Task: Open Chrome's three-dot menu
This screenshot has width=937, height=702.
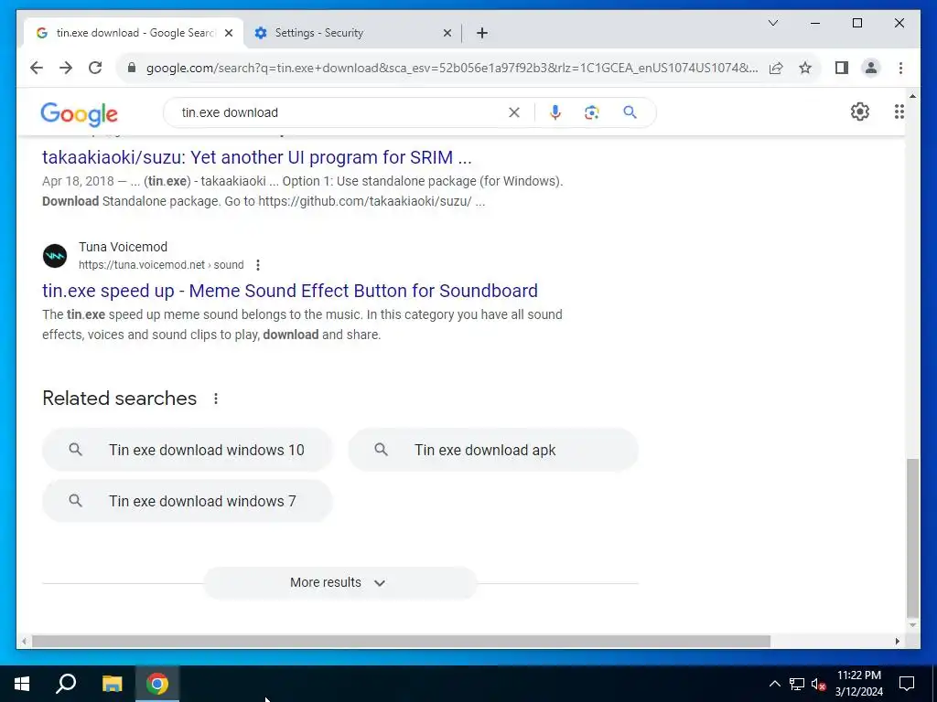Action: coord(900,68)
